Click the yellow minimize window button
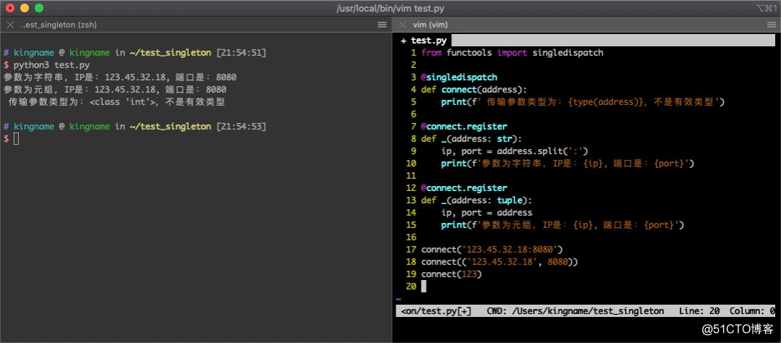 point(25,8)
